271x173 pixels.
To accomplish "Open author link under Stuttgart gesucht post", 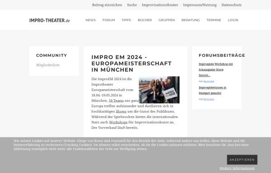I will [x=209, y=99].
